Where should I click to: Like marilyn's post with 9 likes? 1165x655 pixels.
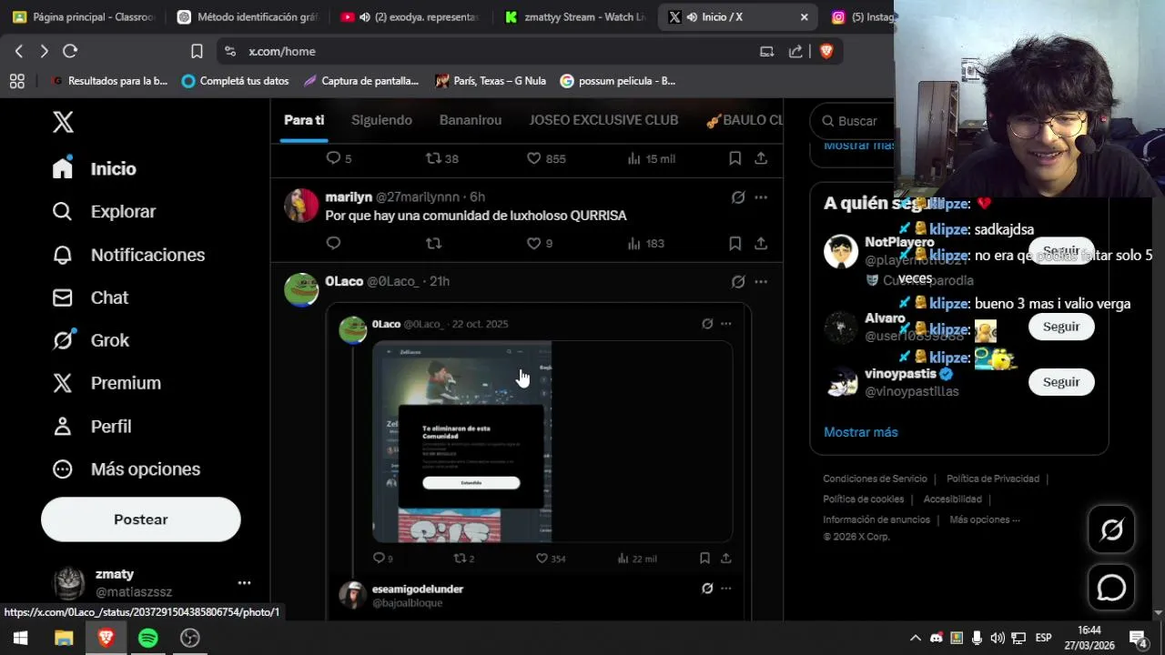coord(540,243)
